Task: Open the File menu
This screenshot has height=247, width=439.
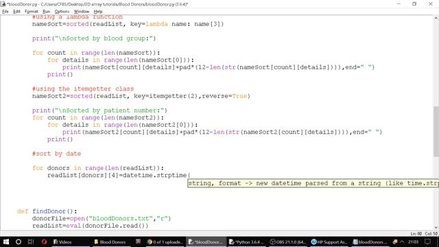Action: pyautogui.click(x=5, y=12)
